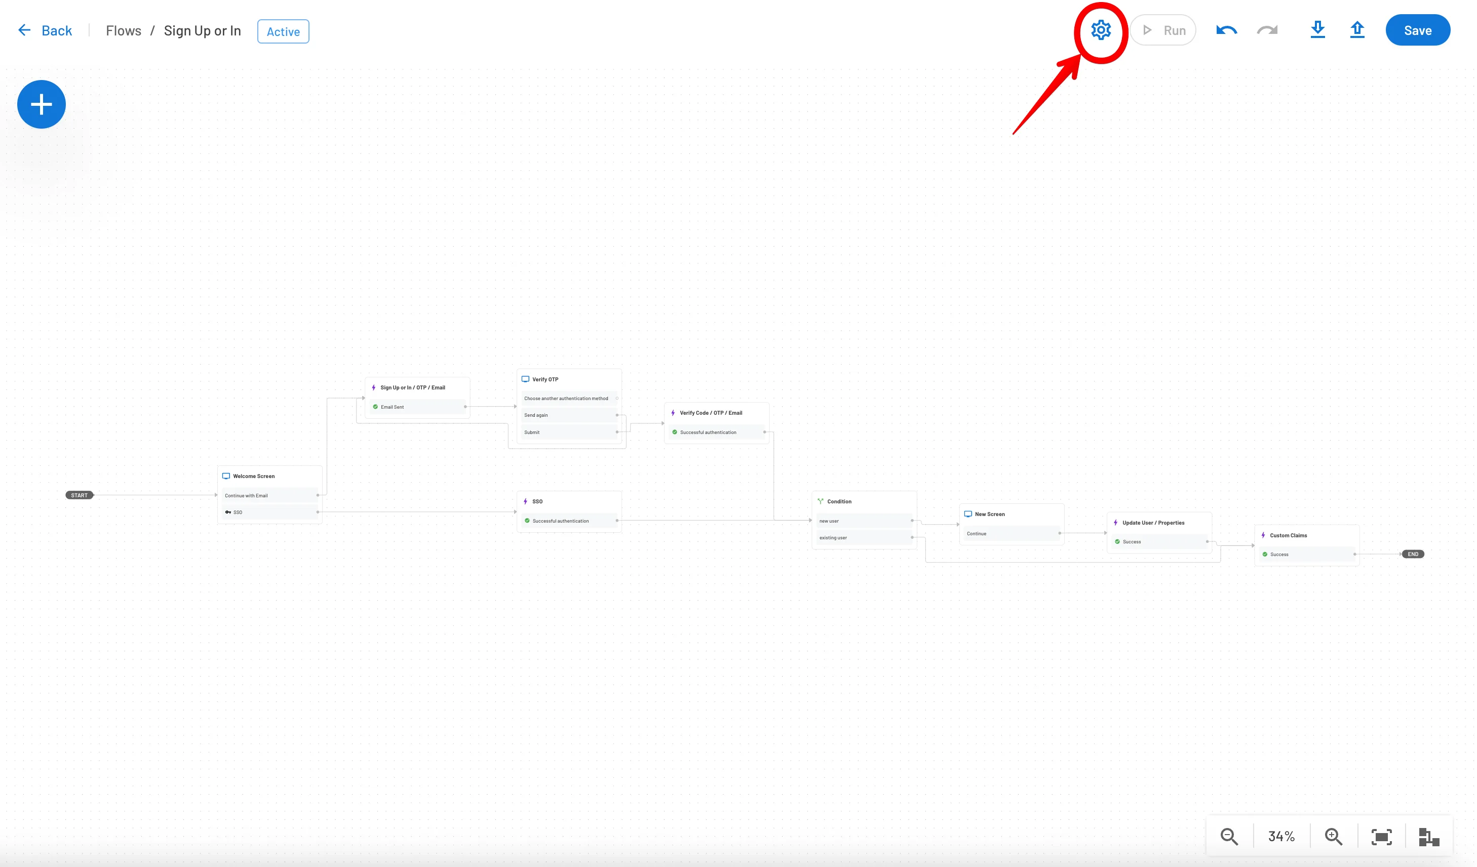Click the download flow icon
The image size is (1477, 867).
(x=1318, y=30)
